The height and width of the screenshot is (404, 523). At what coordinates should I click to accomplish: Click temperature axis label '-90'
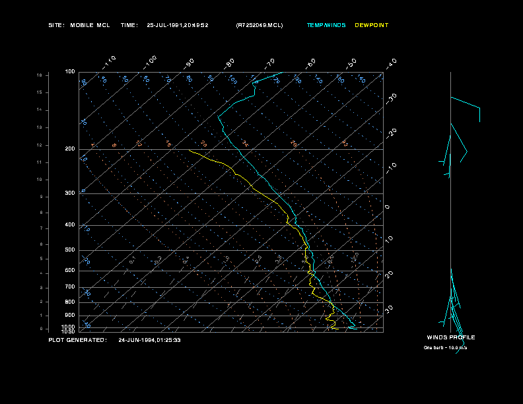click(189, 64)
